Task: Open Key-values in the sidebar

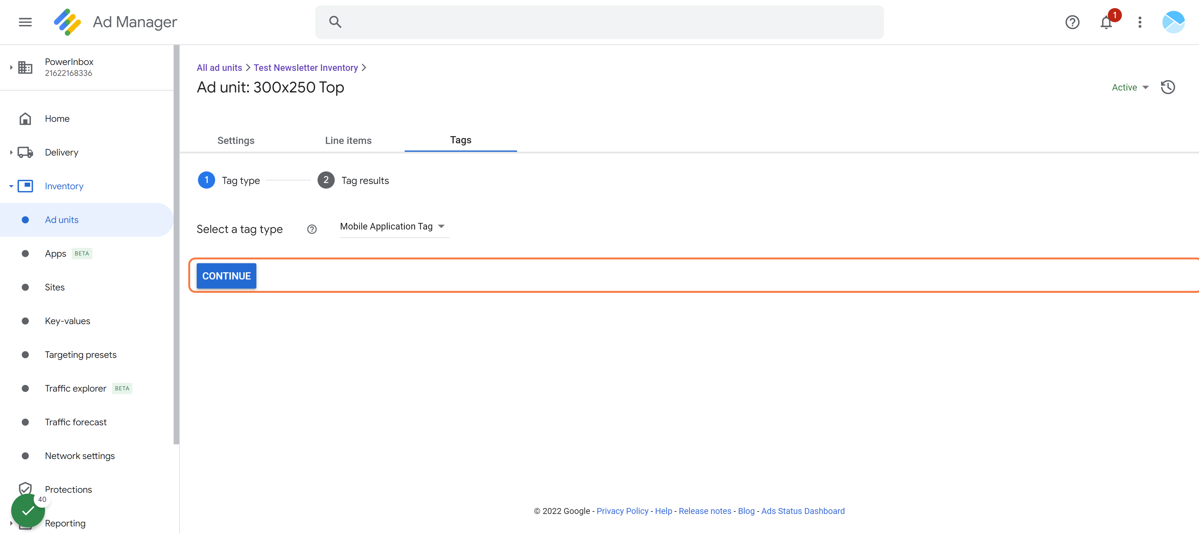Action: pyautogui.click(x=67, y=321)
